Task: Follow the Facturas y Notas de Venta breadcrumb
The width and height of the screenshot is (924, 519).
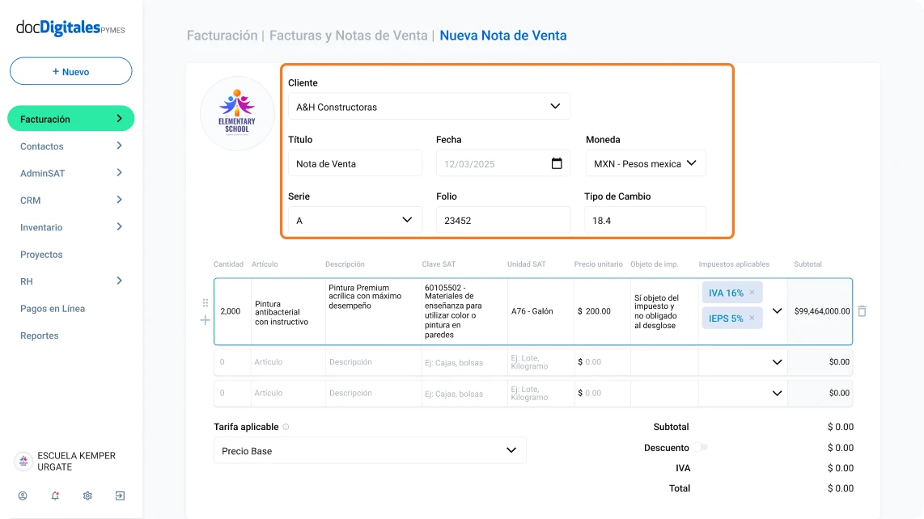Action: (x=348, y=36)
